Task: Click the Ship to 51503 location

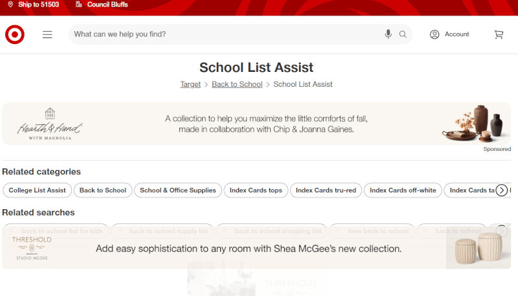Action: pos(34,5)
